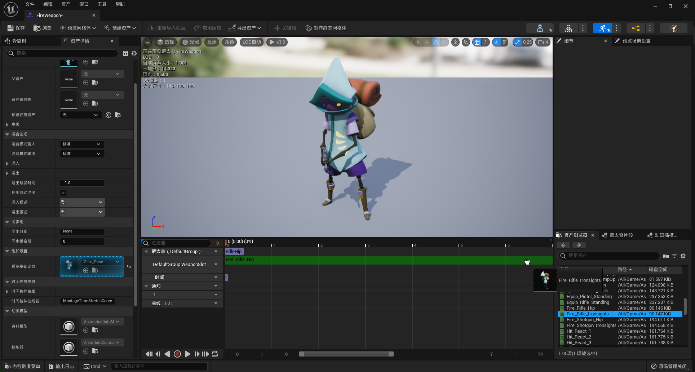This screenshot has width=695, height=372.
Task: Click the Make Static Mesh button
Action: coord(326,28)
